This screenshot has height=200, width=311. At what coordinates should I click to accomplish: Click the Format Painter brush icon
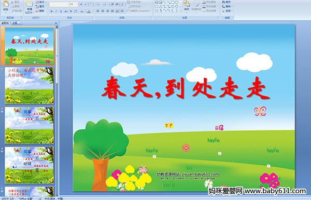pyautogui.click(x=13, y=11)
